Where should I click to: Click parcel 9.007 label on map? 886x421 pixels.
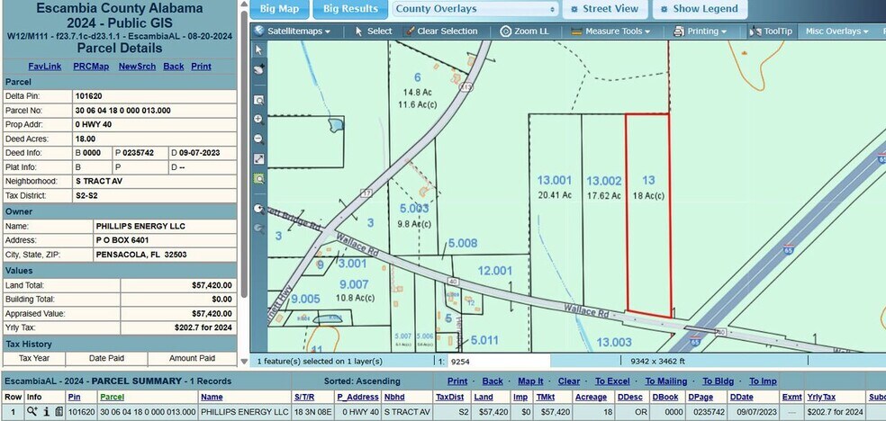(x=353, y=284)
